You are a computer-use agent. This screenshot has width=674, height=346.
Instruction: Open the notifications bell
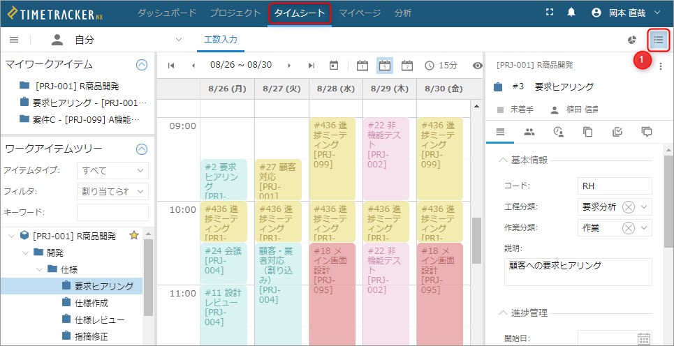[x=571, y=13]
